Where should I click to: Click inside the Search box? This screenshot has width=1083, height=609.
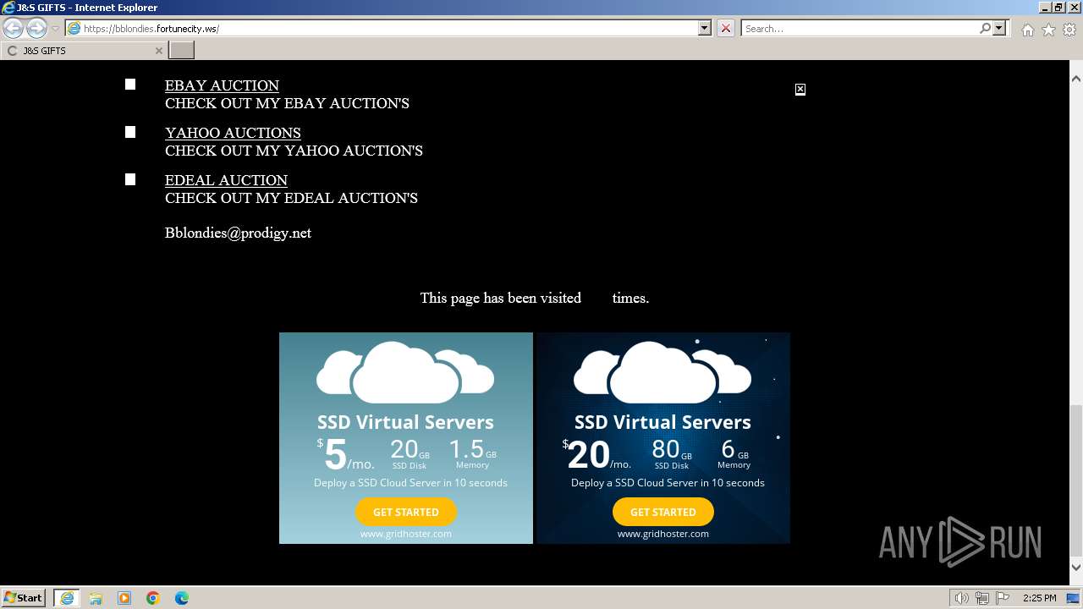click(860, 29)
